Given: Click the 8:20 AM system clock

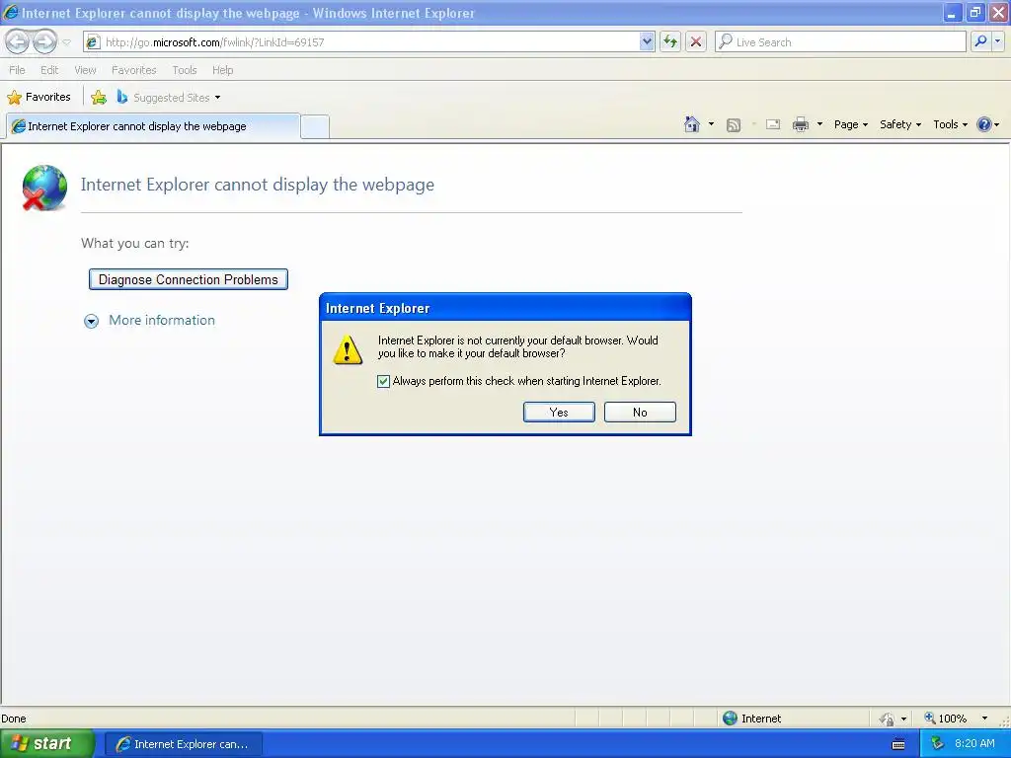Looking at the screenshot, I should pyautogui.click(x=974, y=744).
